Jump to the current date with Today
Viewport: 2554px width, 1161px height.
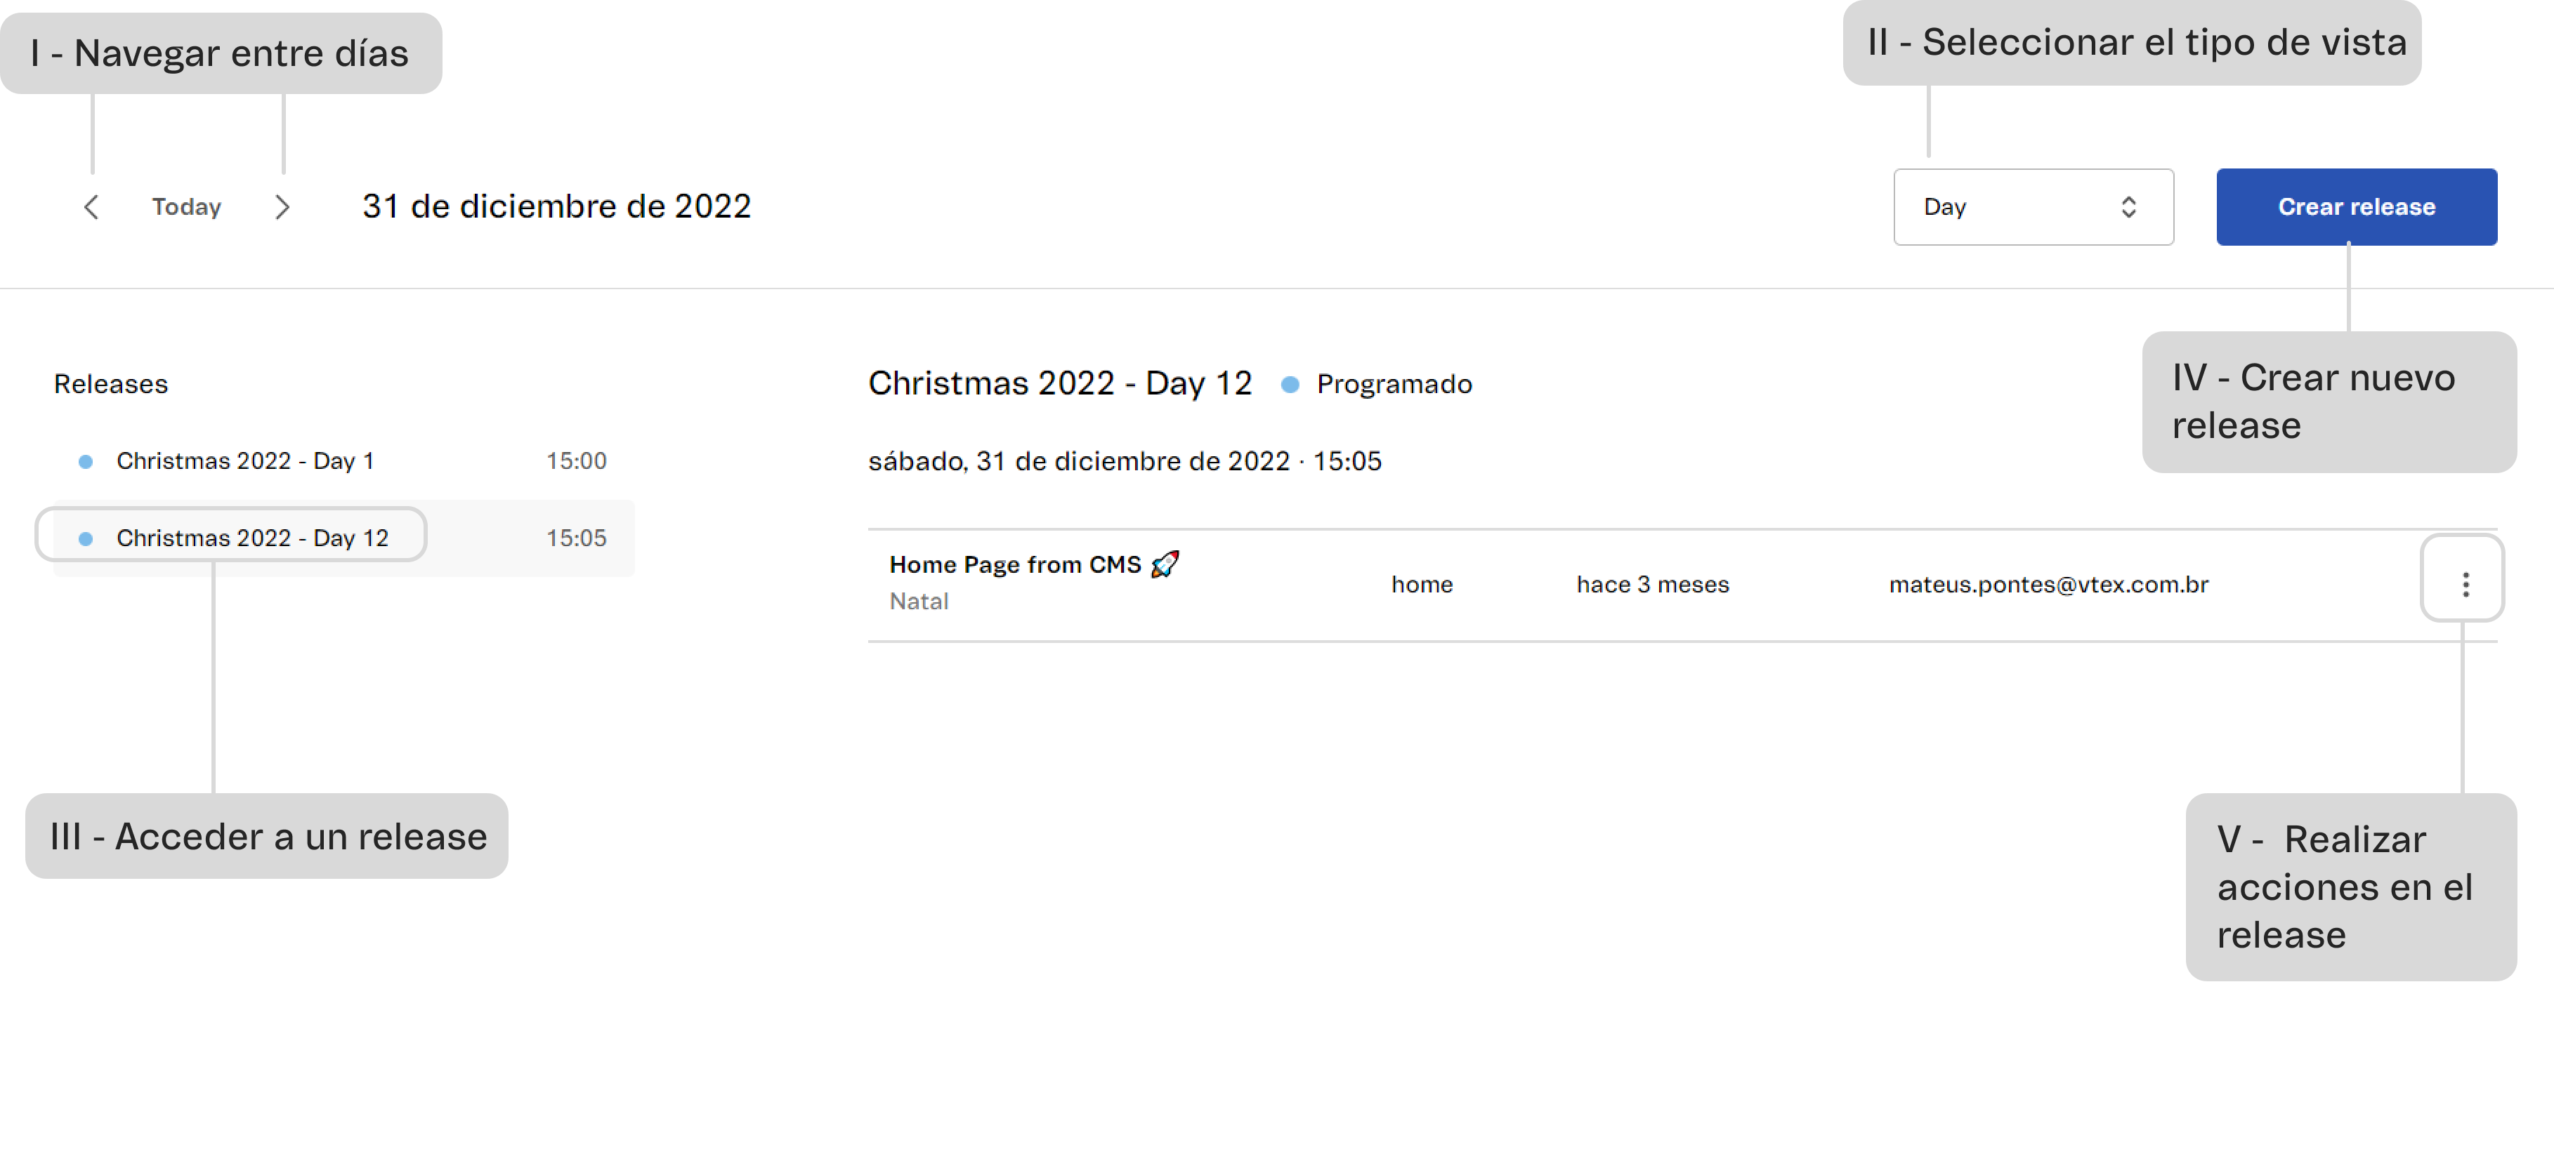186,207
